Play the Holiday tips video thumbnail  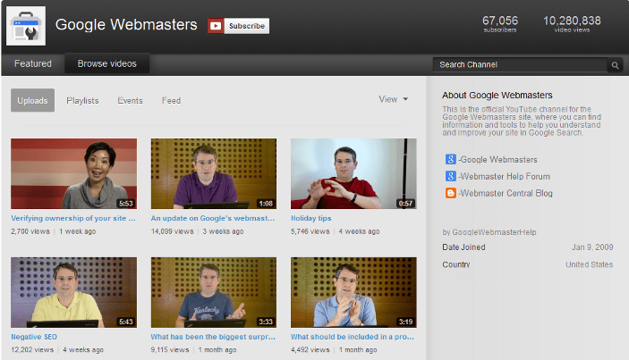[353, 174]
